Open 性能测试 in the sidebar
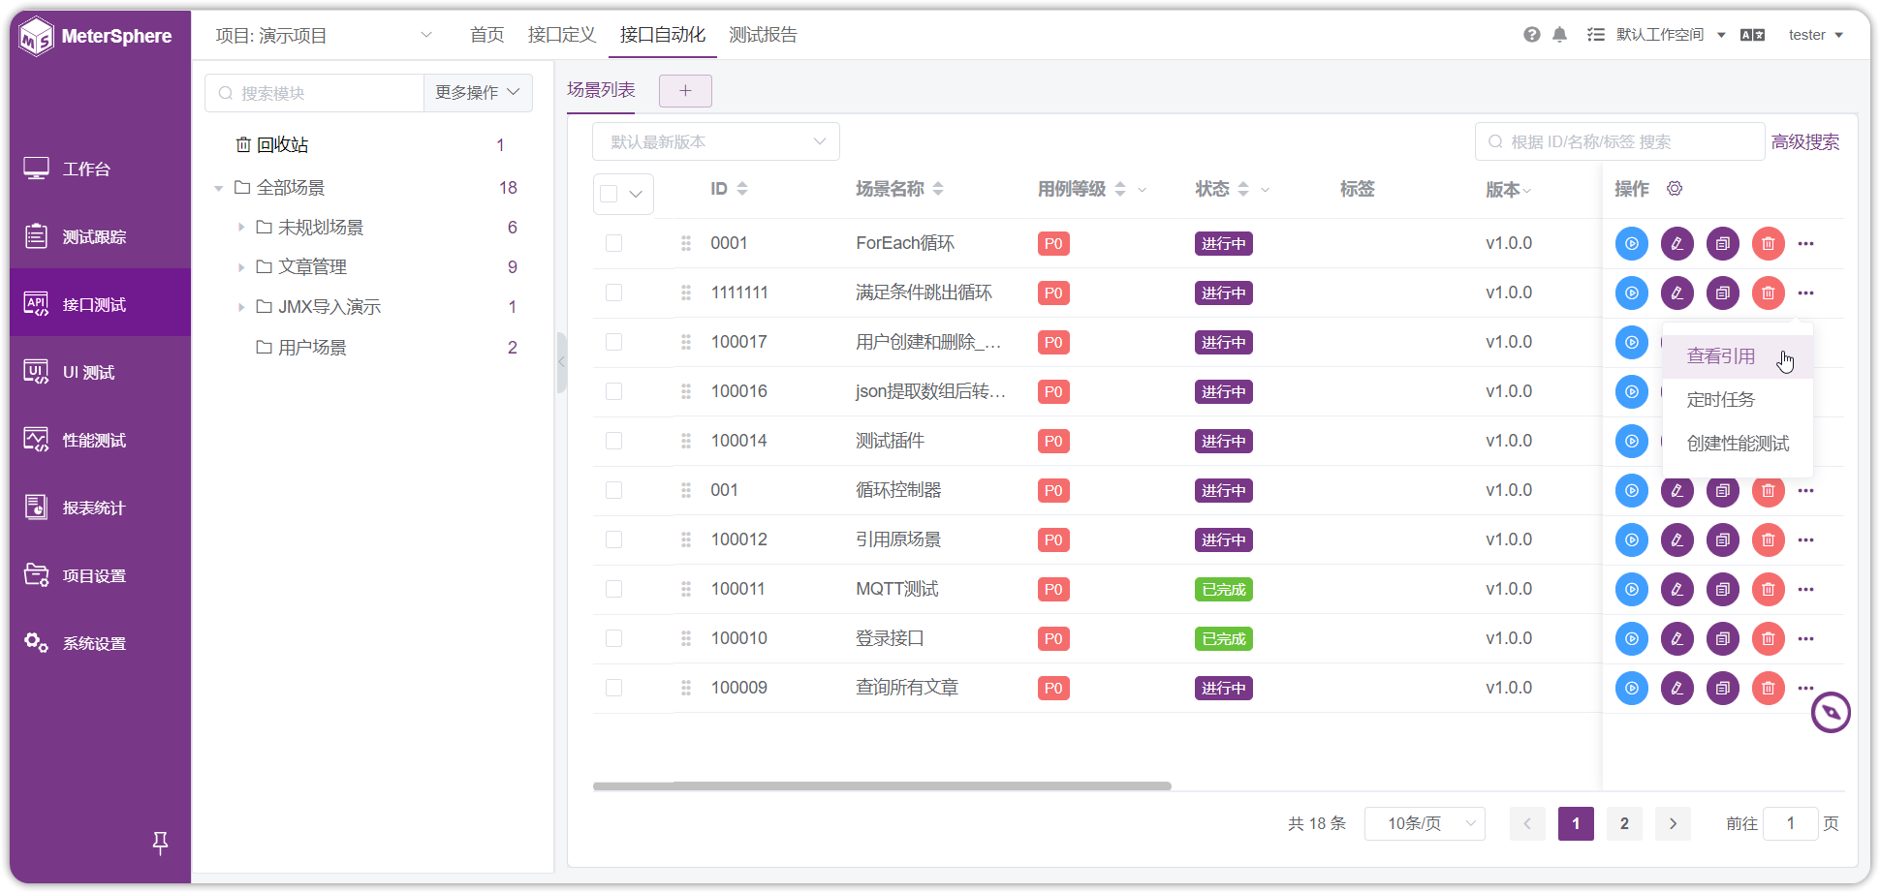The width and height of the screenshot is (1880, 893). pyautogui.click(x=100, y=440)
